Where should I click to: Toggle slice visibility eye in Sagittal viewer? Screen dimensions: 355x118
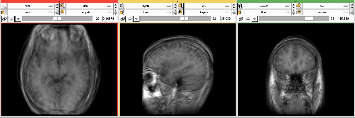tap(129, 19)
